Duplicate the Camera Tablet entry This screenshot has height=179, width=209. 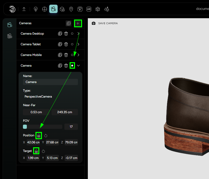[x=60, y=44]
